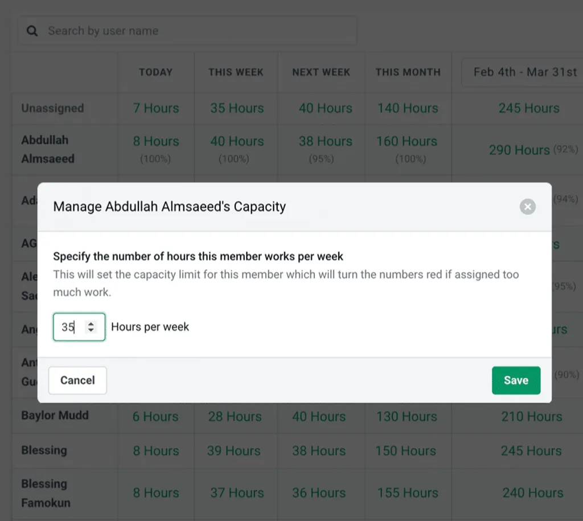The height and width of the screenshot is (521, 583).
Task: Click the THIS WEEK column header
Action: 236,72
